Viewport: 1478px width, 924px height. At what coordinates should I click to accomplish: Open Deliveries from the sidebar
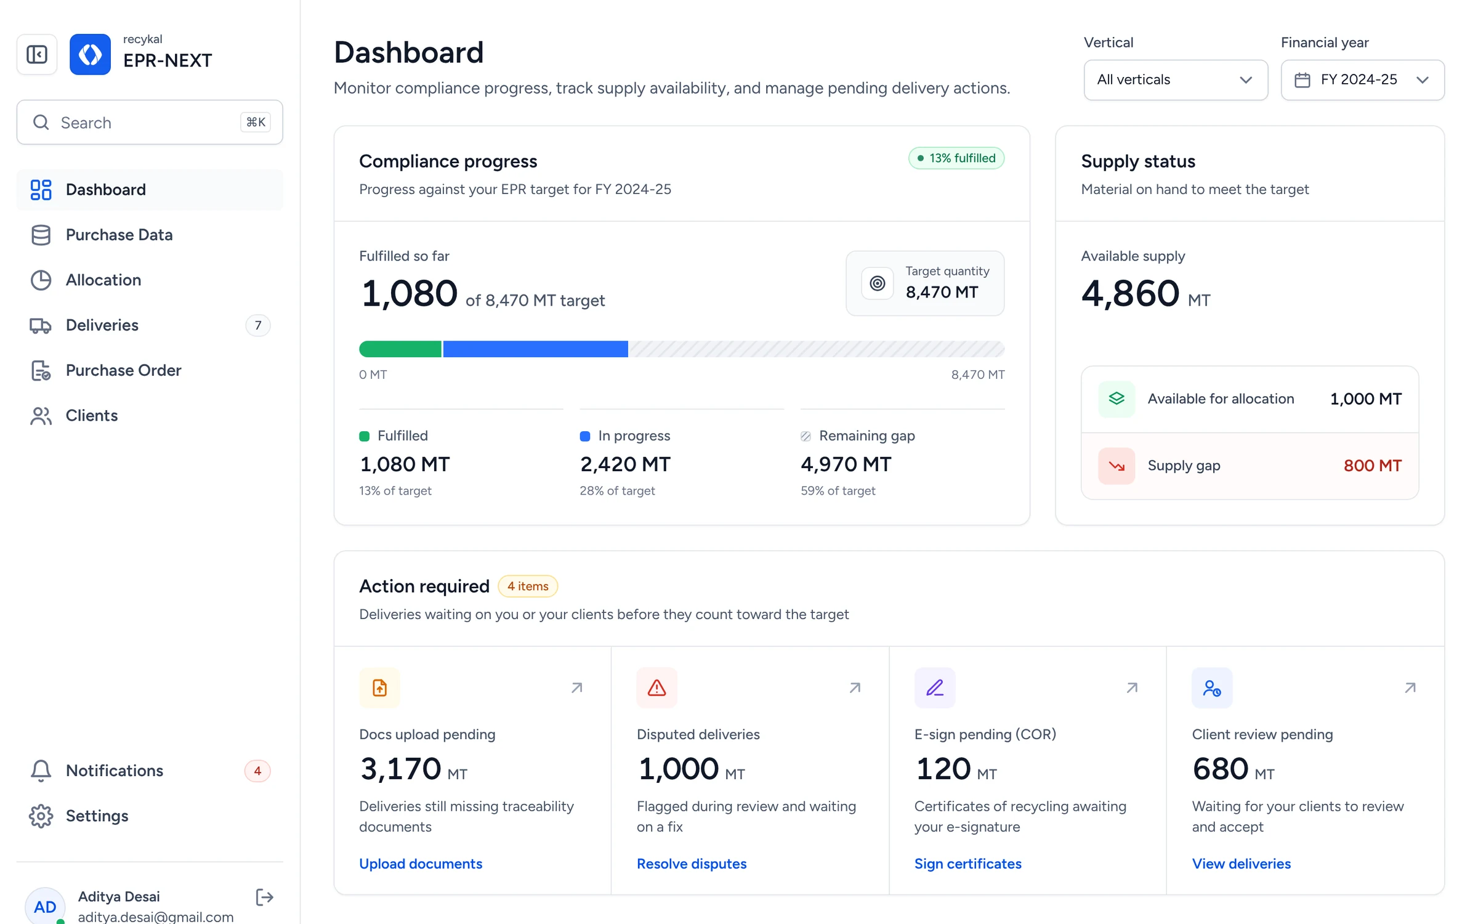click(150, 325)
